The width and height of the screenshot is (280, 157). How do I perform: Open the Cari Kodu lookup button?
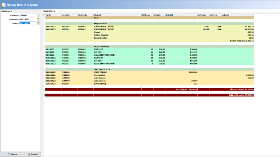(x=38, y=15)
